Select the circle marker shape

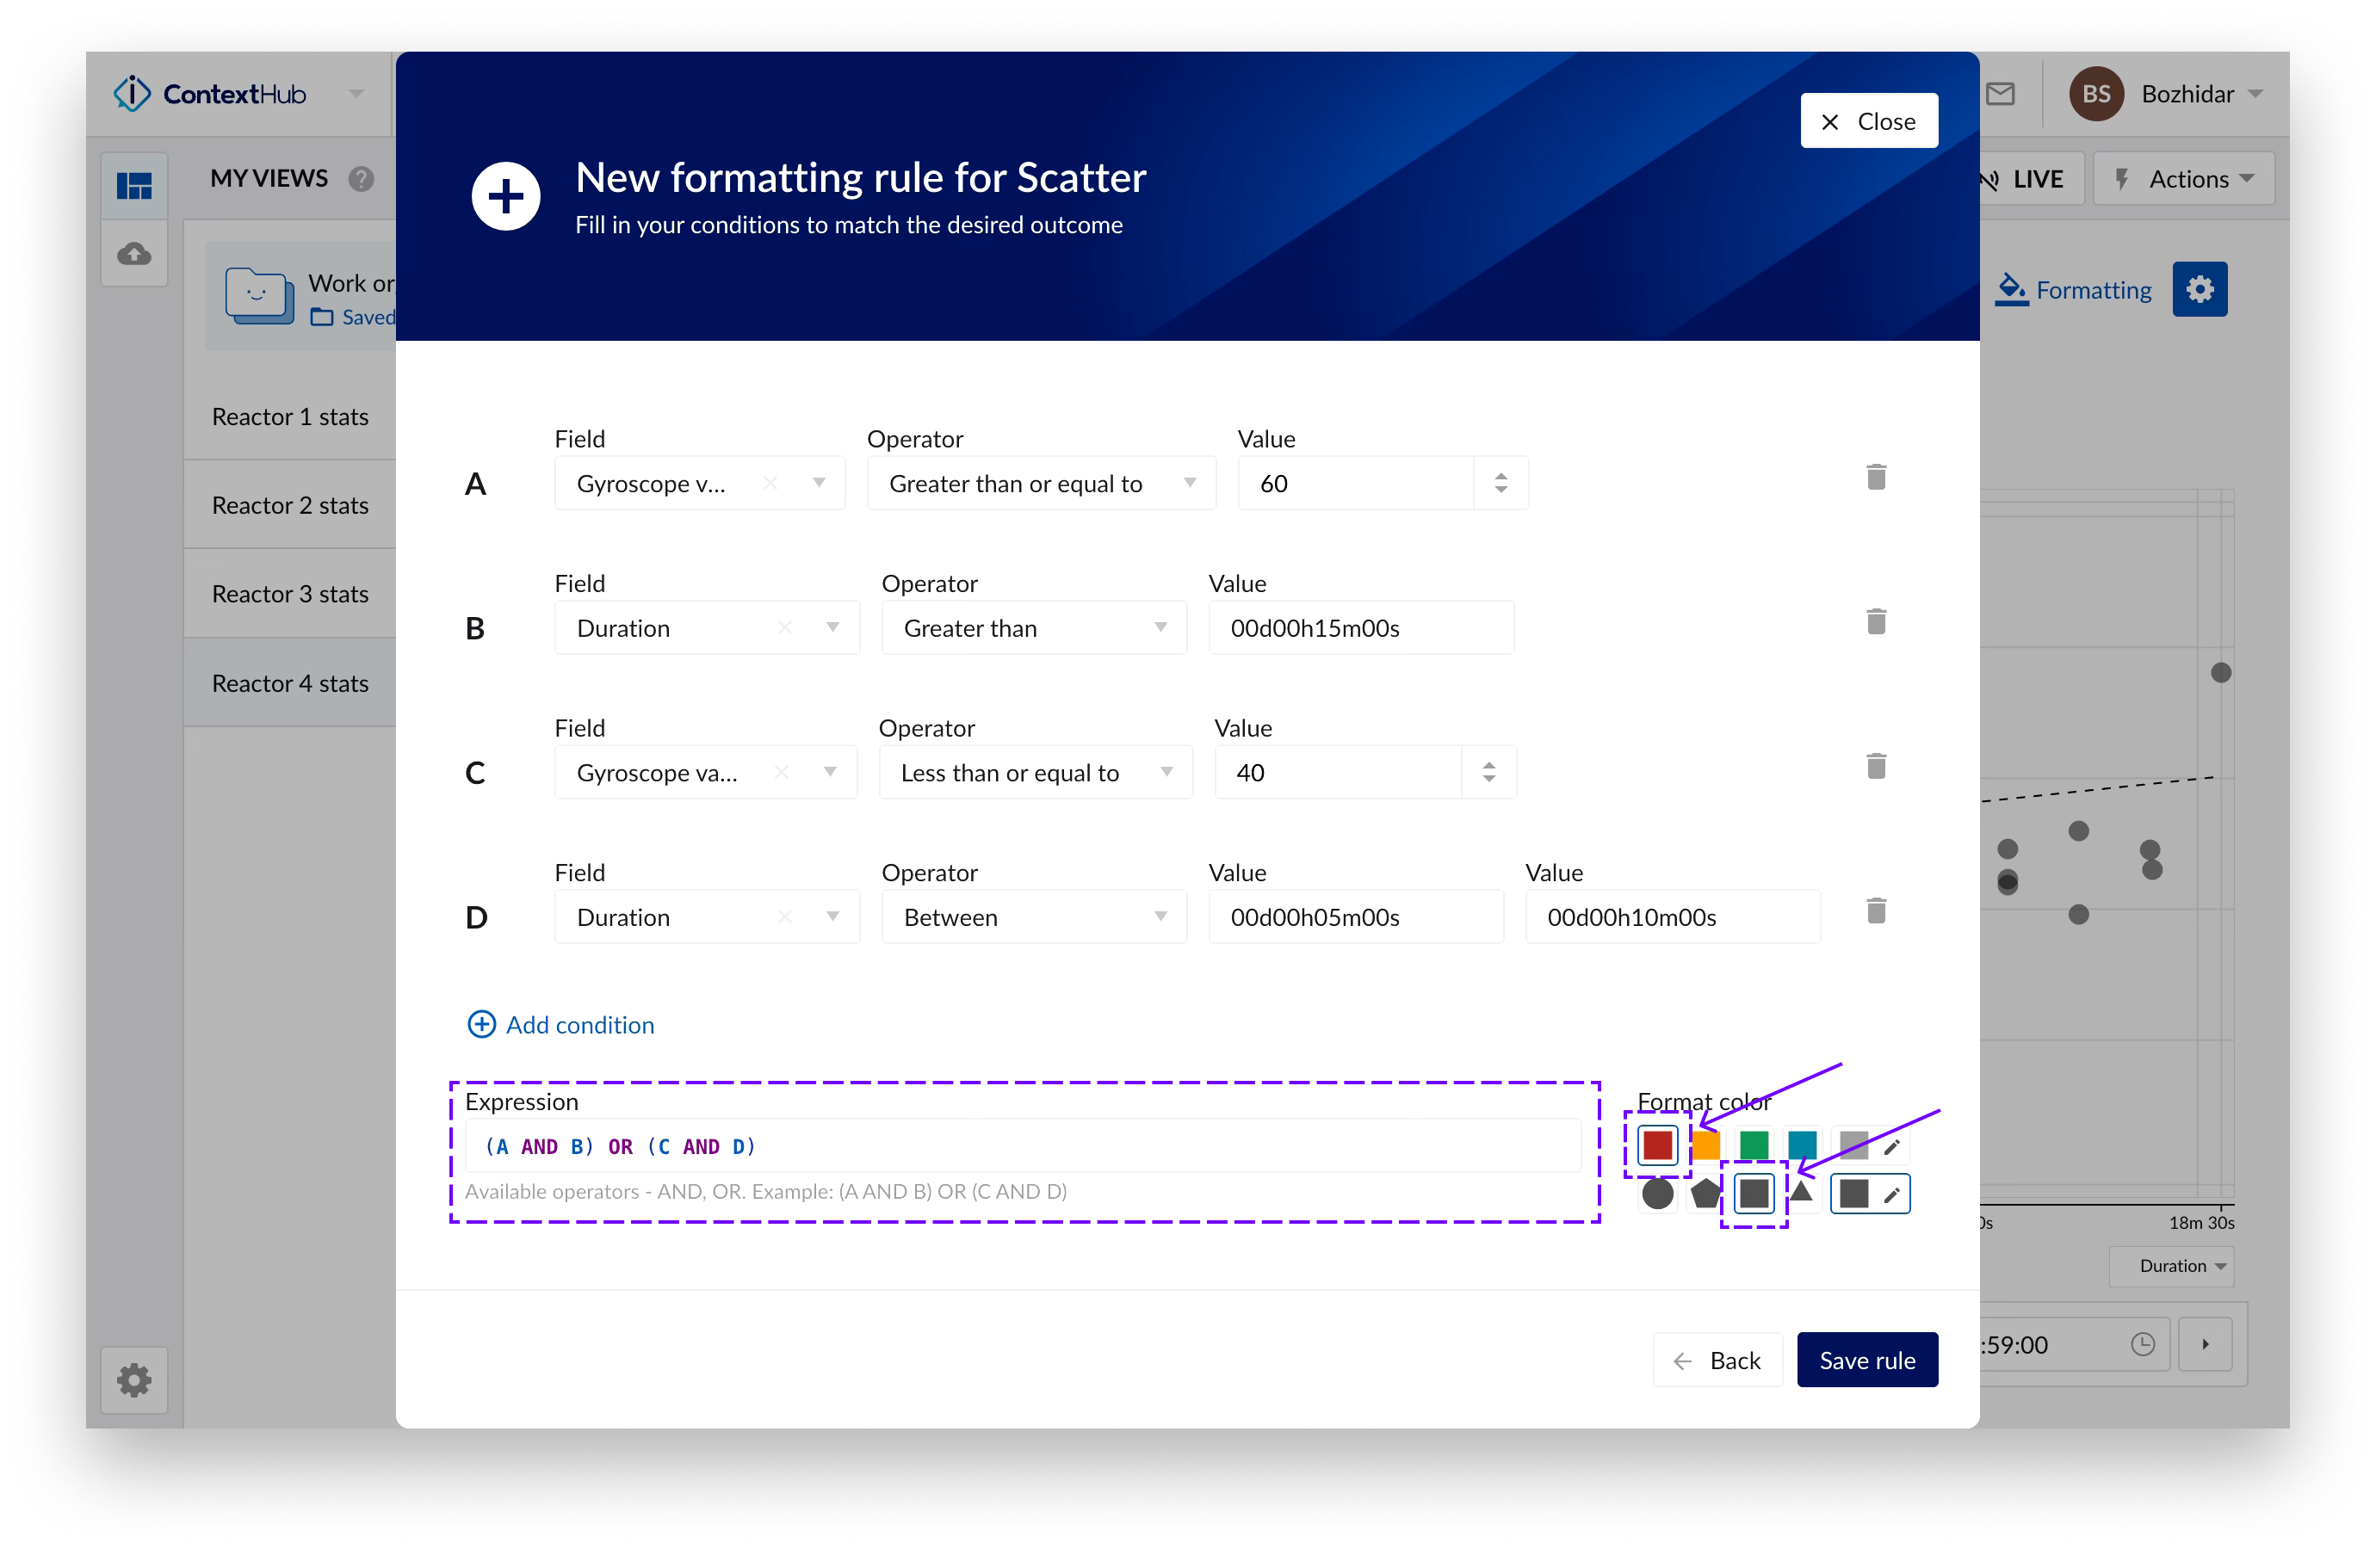[1657, 1193]
